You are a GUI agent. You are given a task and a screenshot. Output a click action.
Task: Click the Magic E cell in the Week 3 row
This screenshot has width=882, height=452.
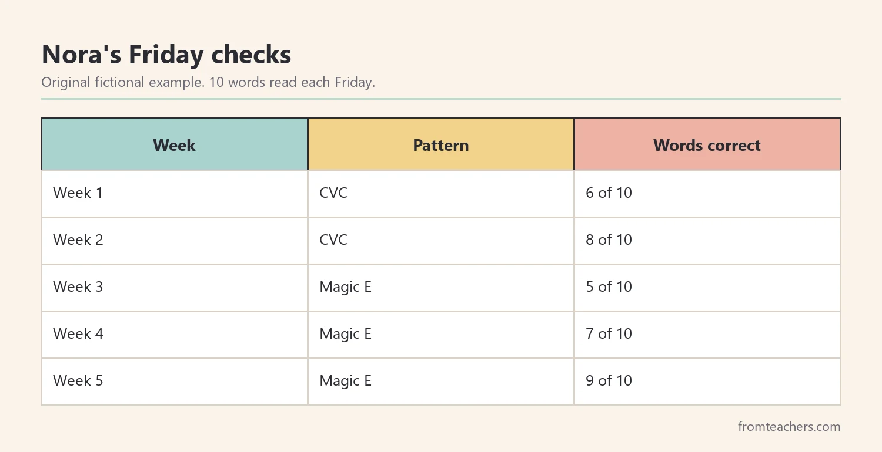pyautogui.click(x=441, y=287)
